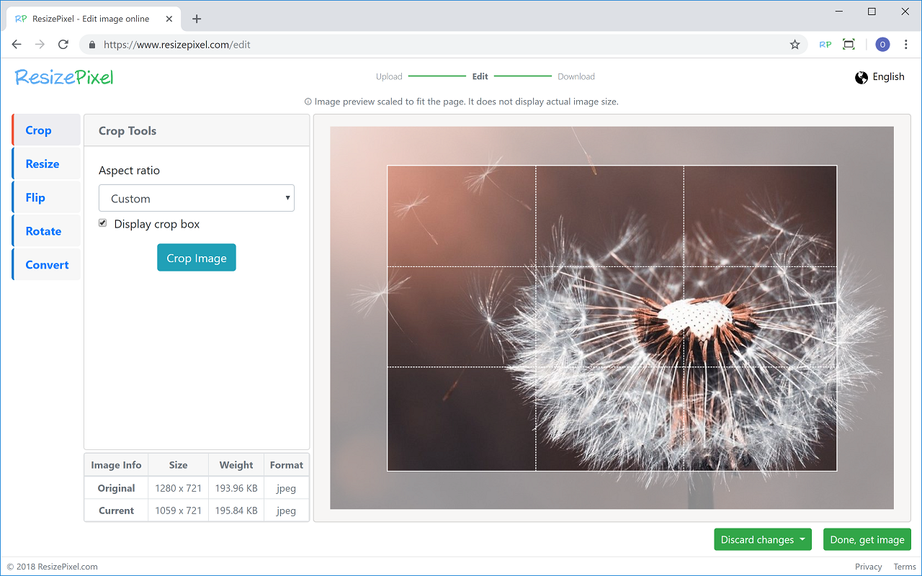Viewport: 922px width, 576px height.
Task: Open the RP extension icon
Action: [825, 45]
